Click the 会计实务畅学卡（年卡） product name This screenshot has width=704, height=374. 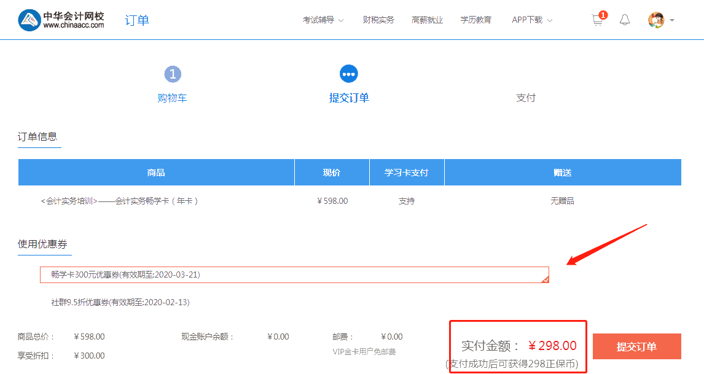click(x=119, y=201)
